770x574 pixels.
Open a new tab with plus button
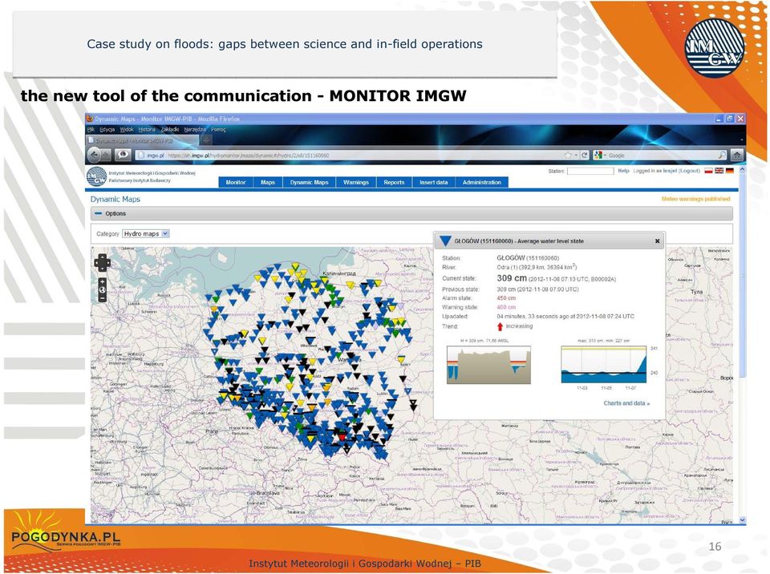click(x=206, y=140)
